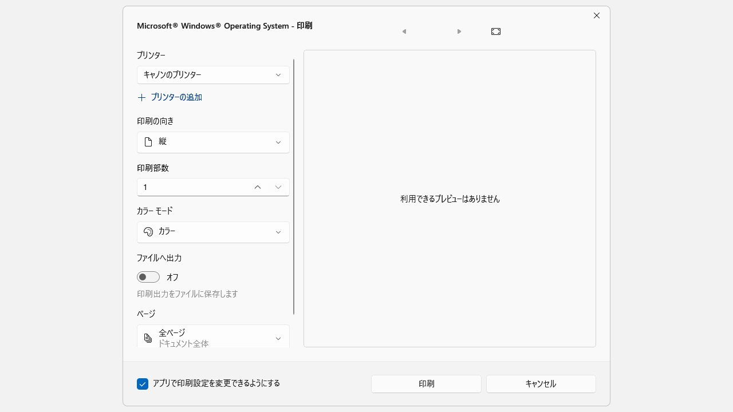The image size is (733, 412).
Task: Open the ページ range dropdown chevron
Action: coord(278,339)
